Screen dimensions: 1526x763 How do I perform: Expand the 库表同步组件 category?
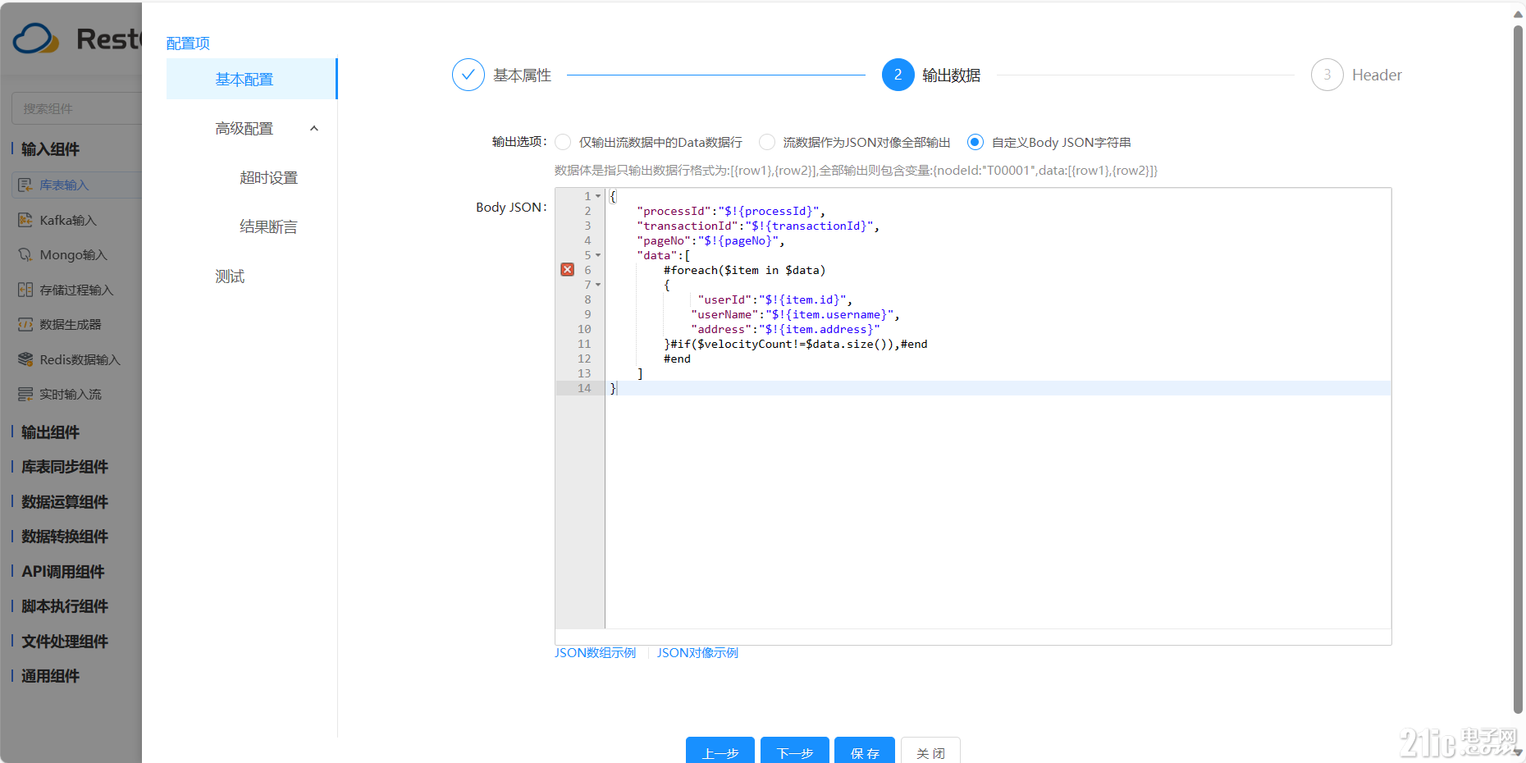pyautogui.click(x=64, y=466)
